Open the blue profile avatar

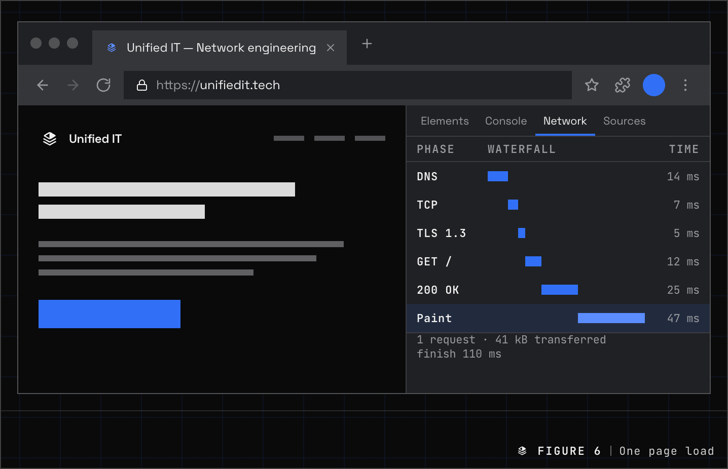click(x=654, y=85)
